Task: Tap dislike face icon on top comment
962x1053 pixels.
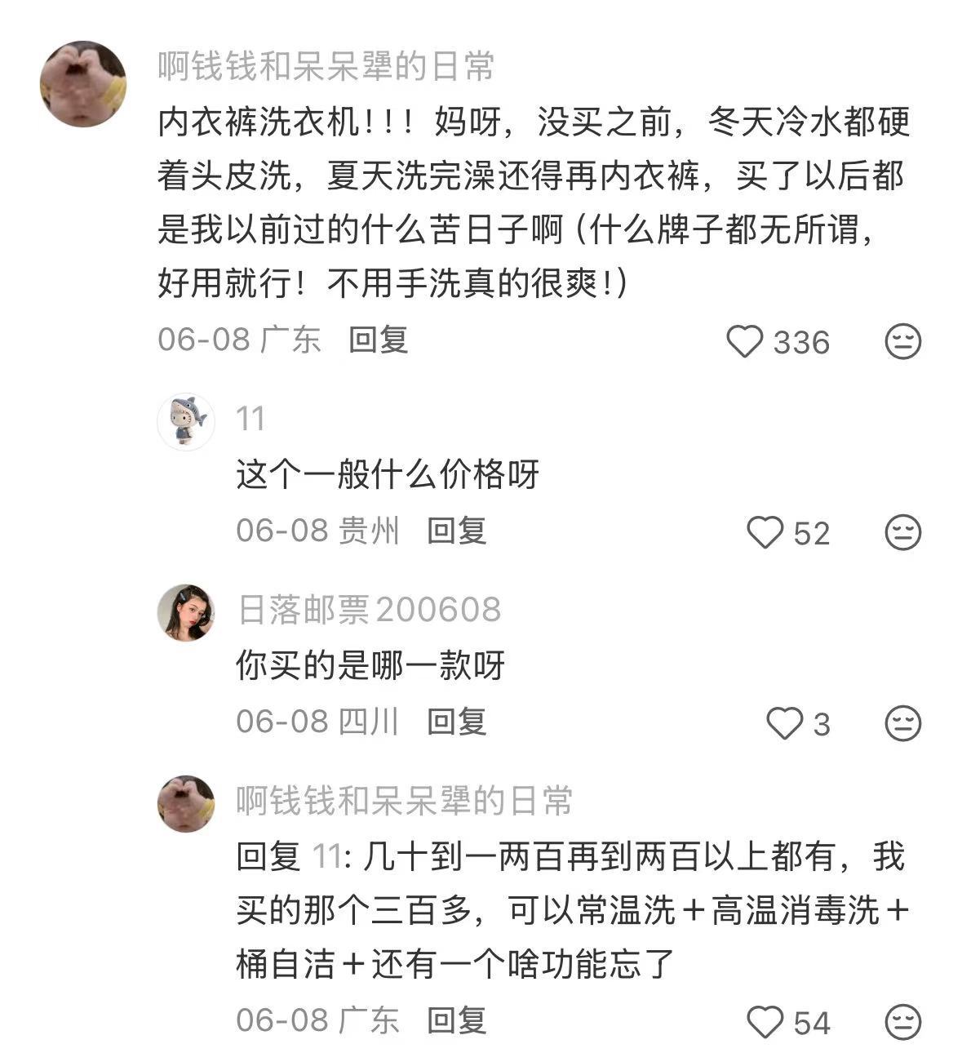Action: (x=903, y=341)
